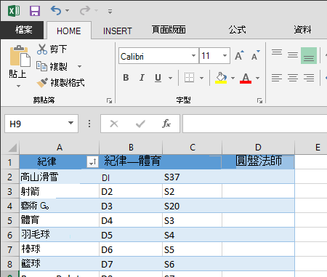This screenshot has width=327, height=277.
Task: Open the 頁面版面 page layout tab
Action: click(x=169, y=30)
